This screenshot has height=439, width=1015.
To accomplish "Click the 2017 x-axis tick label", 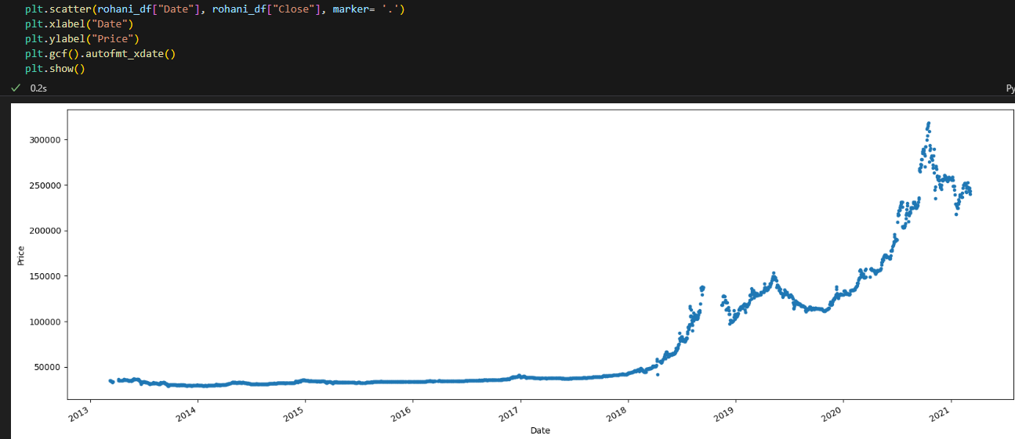I will click(509, 414).
